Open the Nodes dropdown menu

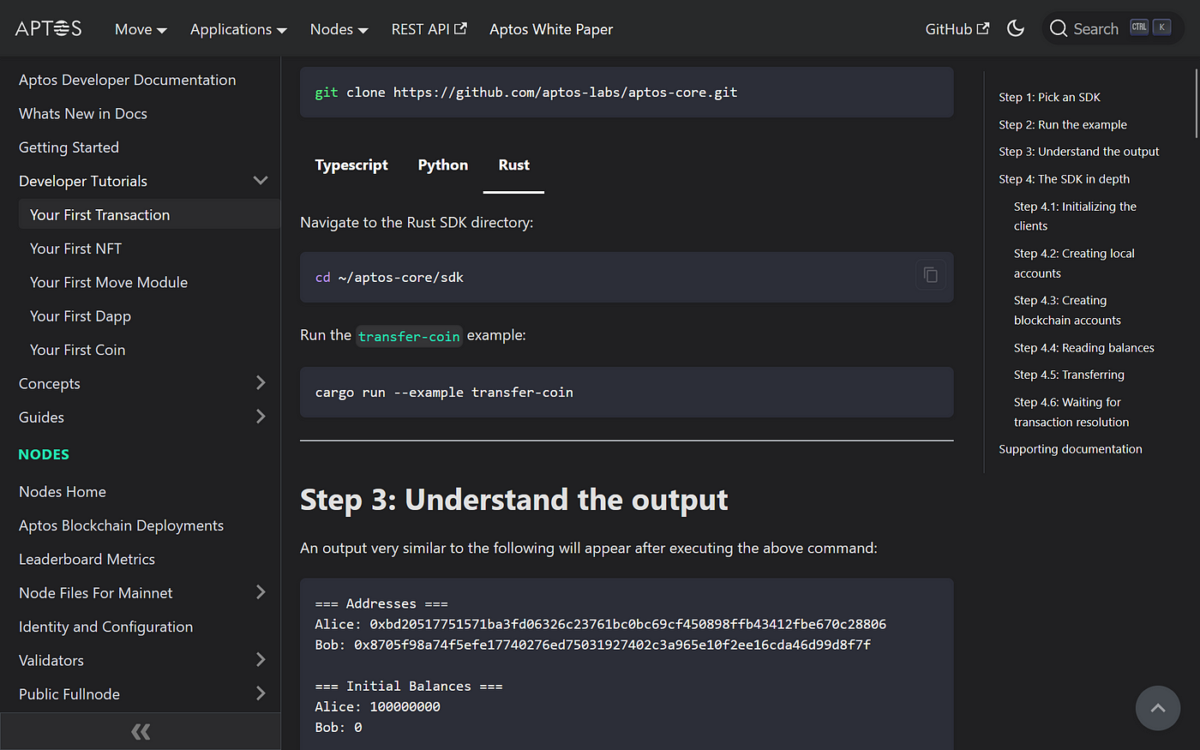[339, 29]
